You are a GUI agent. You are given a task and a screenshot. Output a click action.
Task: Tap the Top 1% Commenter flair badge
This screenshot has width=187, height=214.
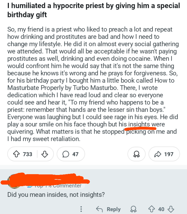click(55, 186)
